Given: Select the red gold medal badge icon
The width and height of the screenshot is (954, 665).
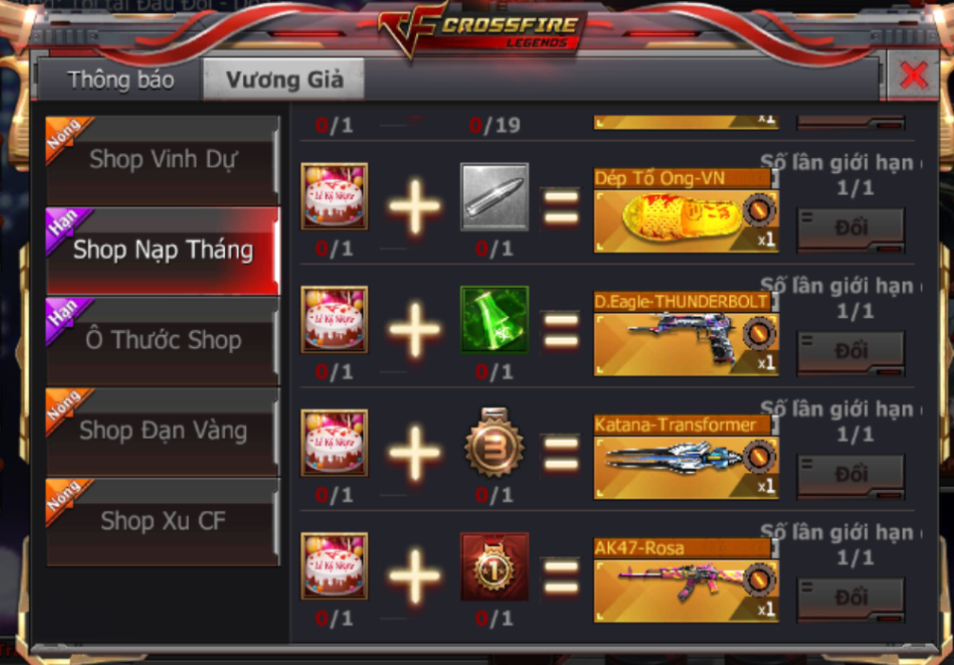Looking at the screenshot, I should point(494,567).
